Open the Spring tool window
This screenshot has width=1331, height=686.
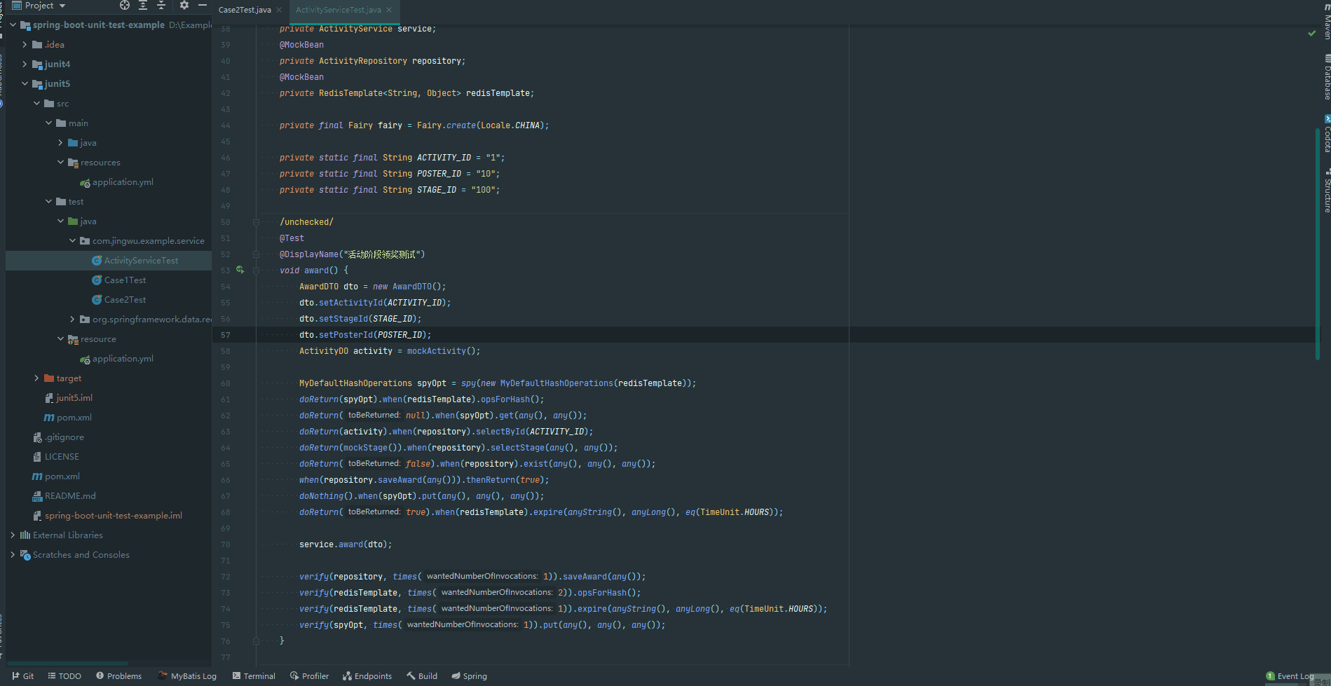point(470,676)
